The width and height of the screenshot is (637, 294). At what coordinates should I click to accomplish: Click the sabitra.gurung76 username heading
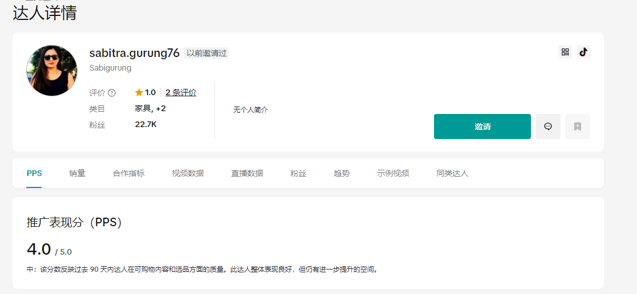(x=135, y=53)
